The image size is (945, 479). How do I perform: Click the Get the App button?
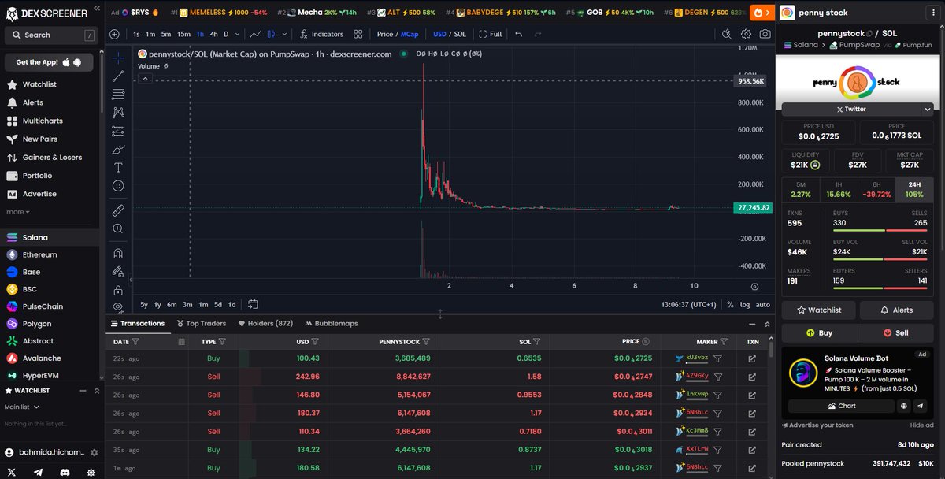click(x=48, y=62)
